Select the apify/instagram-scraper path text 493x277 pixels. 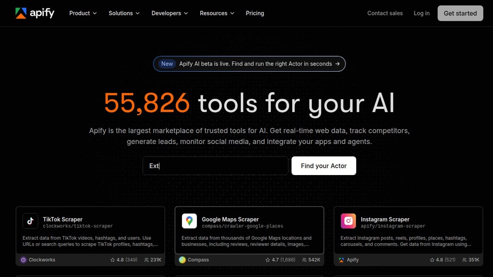pyautogui.click(x=393, y=226)
